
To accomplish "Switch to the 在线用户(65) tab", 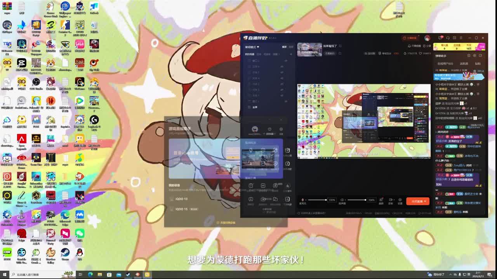I will [x=445, y=64].
